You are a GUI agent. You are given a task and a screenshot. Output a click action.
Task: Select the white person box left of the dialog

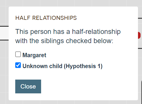coord(4,33)
